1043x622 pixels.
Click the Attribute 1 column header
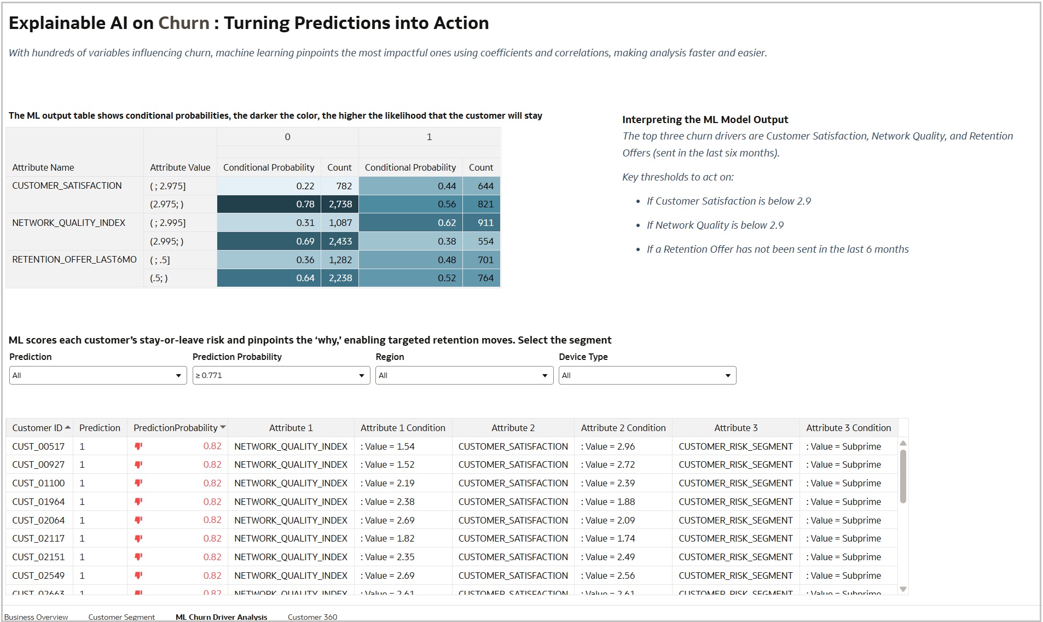(291, 428)
